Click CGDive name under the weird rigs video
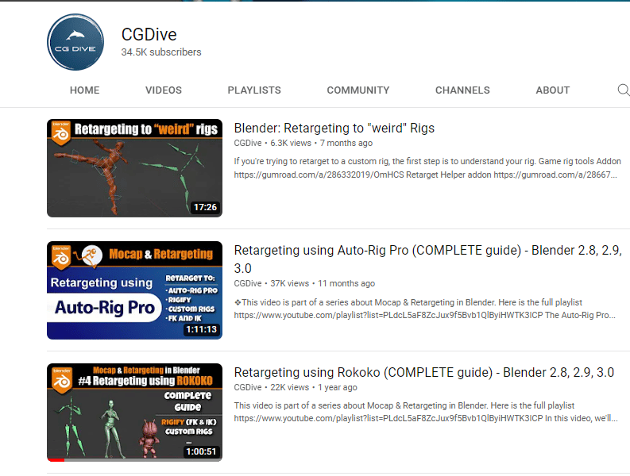 click(x=248, y=144)
